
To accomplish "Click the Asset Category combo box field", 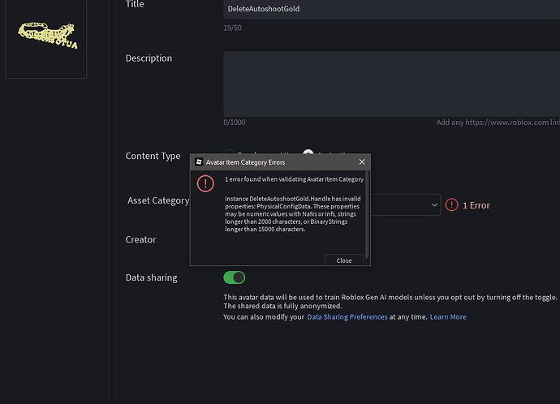I will pyautogui.click(x=405, y=205).
